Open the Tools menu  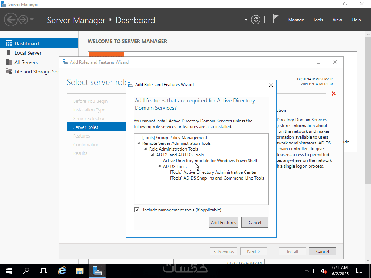(x=318, y=20)
